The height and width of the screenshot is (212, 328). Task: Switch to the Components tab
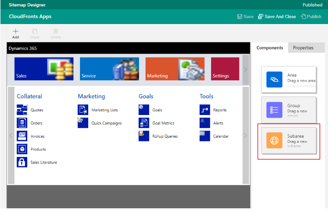(270, 48)
